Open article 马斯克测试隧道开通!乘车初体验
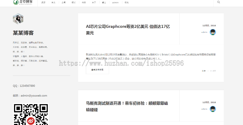Screen dimensions: 243x125 [127, 107]
